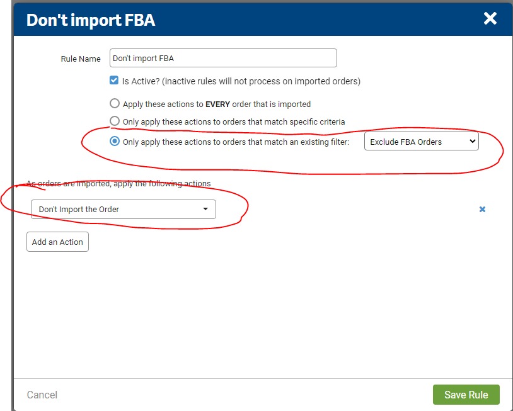Viewport: 513px width, 411px height.
Task: Remove the Don't Import the Order action
Action: (482, 210)
